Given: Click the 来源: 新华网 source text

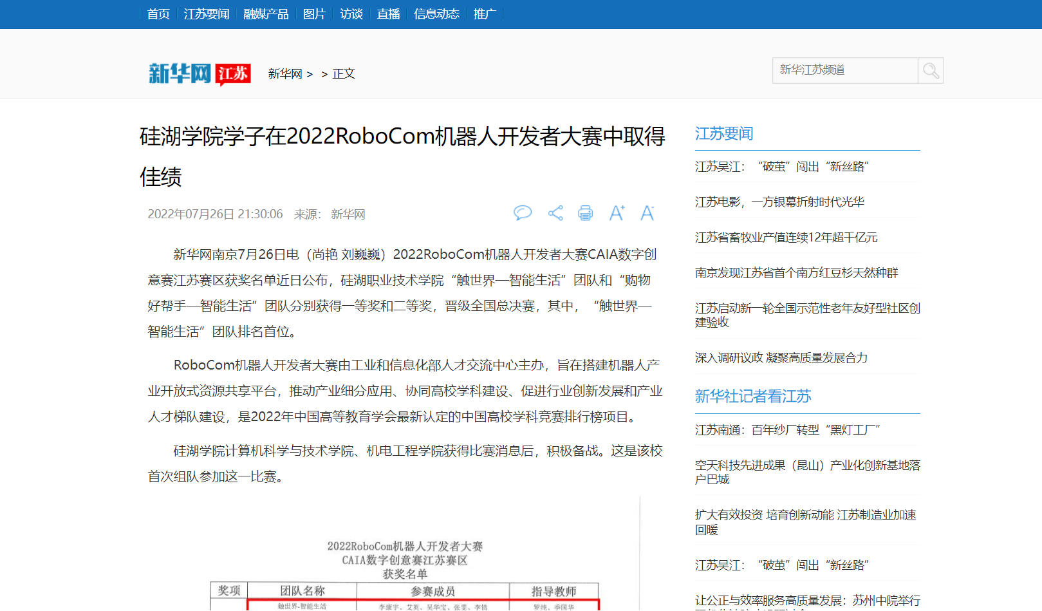Looking at the screenshot, I should [330, 214].
